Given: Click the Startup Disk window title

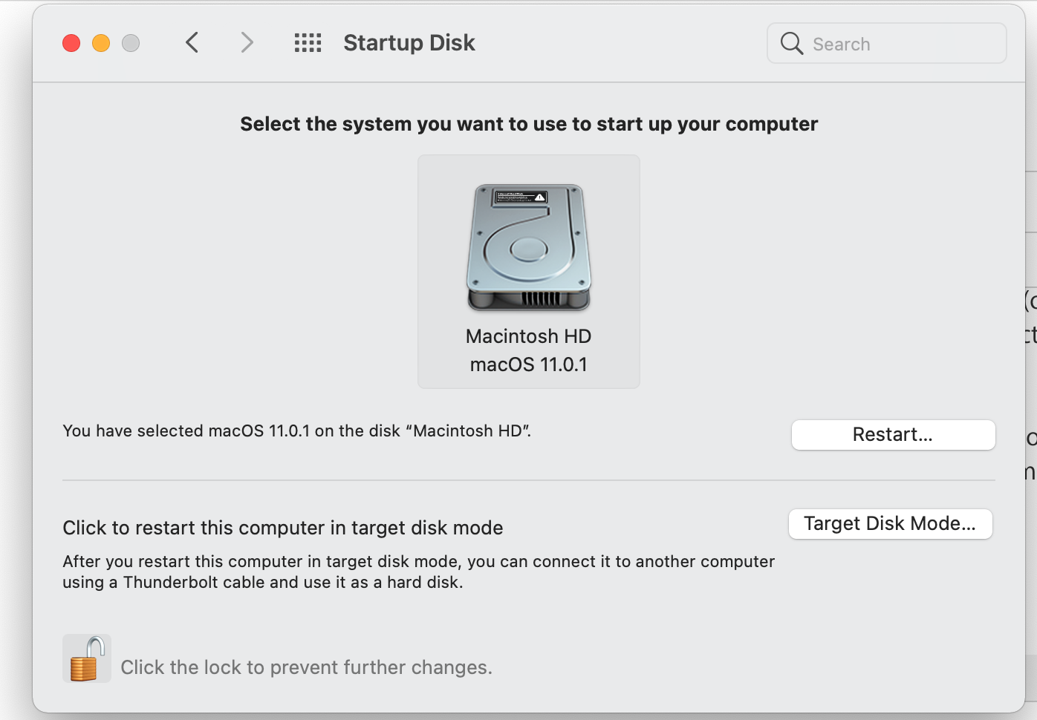Looking at the screenshot, I should point(409,42).
